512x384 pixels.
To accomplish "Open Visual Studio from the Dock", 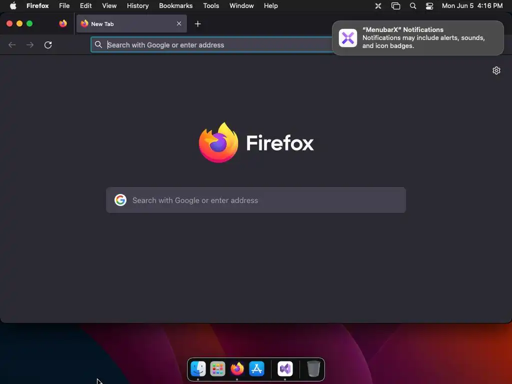I will 285,368.
